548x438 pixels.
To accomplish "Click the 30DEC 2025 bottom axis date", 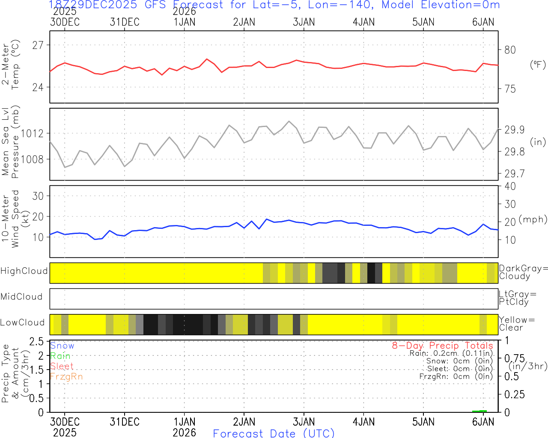I will pos(65,427).
